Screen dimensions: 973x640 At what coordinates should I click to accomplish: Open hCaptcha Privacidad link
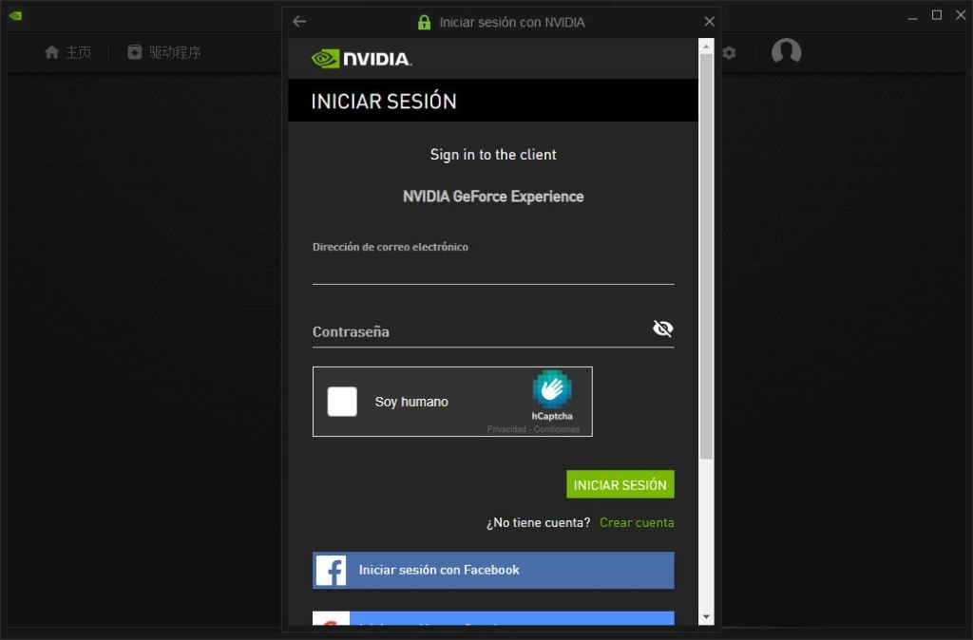(506, 429)
